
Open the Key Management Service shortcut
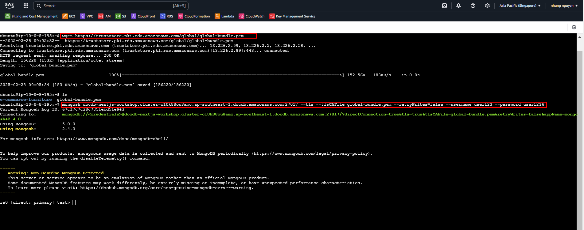292,16
